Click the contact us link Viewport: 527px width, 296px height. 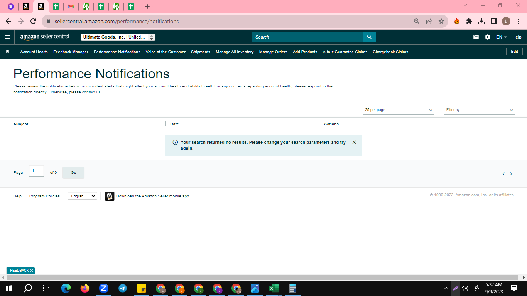click(x=91, y=92)
